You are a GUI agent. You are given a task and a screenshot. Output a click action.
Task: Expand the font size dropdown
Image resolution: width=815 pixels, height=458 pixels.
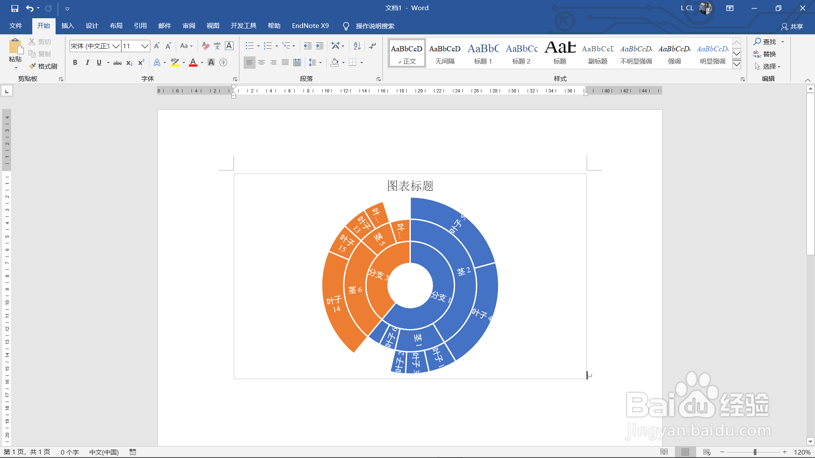click(x=145, y=46)
